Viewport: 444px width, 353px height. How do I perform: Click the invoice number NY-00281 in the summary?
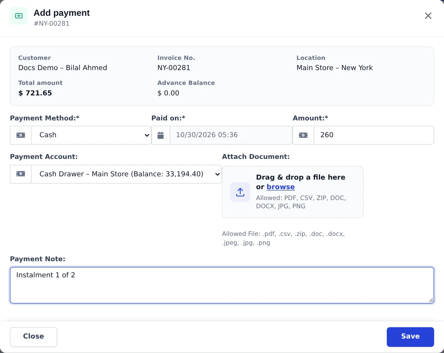(174, 68)
